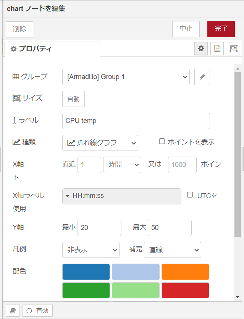The height and width of the screenshot is (319, 244).
Task: Open the 時間 unit dropdown
Action: (x=122, y=165)
